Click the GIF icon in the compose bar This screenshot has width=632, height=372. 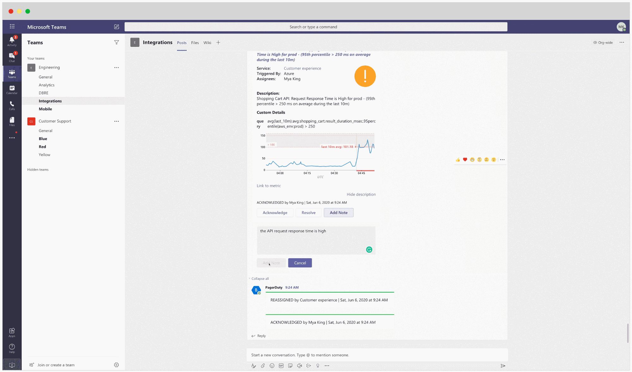pyautogui.click(x=281, y=366)
